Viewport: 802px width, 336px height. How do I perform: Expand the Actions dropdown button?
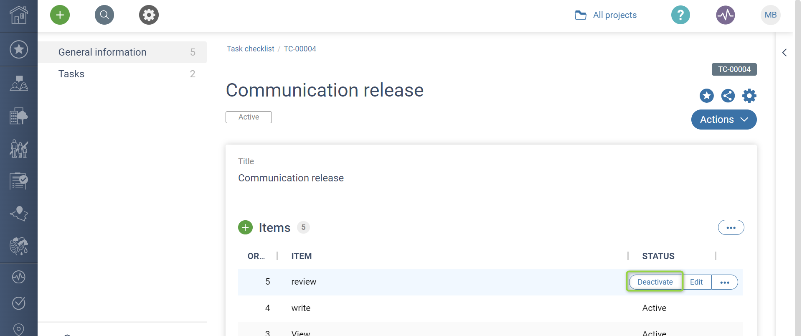tap(723, 120)
